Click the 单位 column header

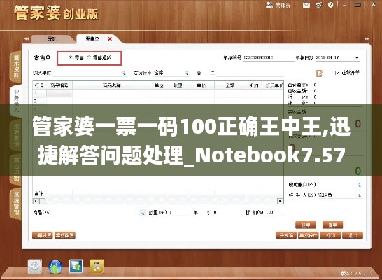pos(159,86)
